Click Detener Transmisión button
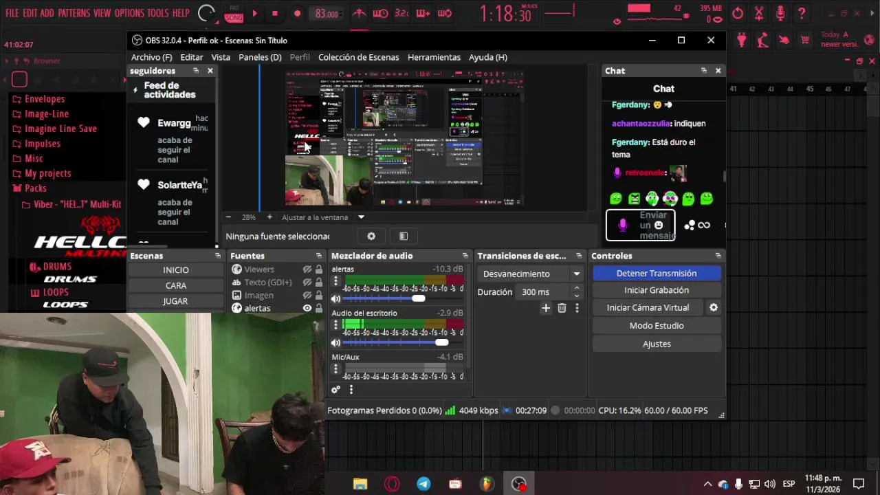The height and width of the screenshot is (495, 880). [657, 273]
